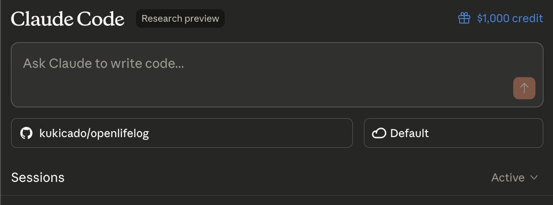Screen dimensions: 553x205
Task: Click the cloud icon next to Default
Action: pos(379,133)
